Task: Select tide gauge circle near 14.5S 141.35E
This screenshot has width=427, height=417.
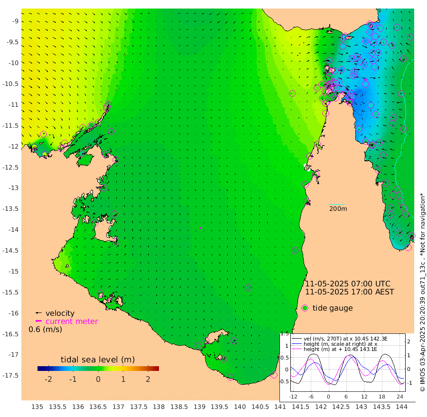Action: point(295,250)
